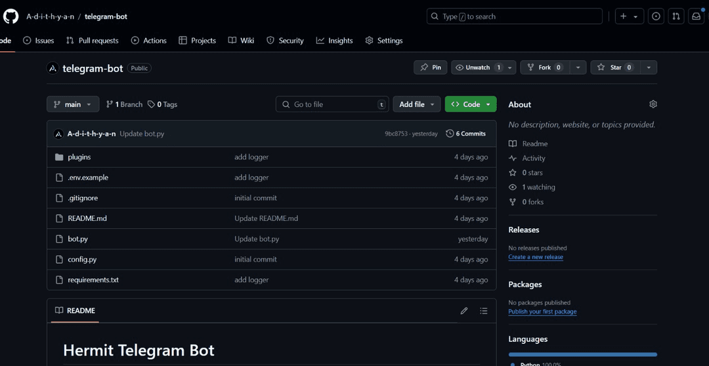Open the requirements.txt file
The width and height of the screenshot is (709, 366).
93,279
